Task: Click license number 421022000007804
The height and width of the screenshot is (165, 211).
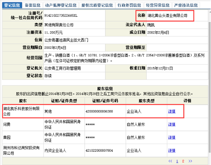Action: coord(99,151)
